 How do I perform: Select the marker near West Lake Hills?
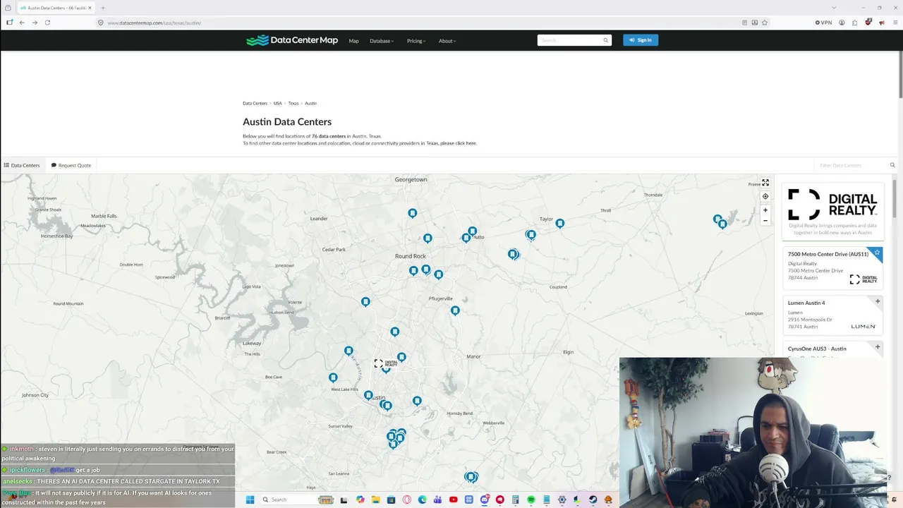(333, 377)
